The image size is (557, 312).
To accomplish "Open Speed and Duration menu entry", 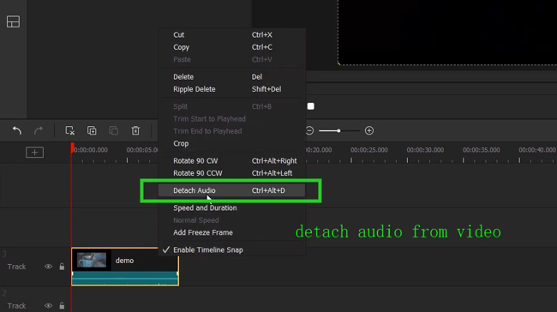I will [x=232, y=208].
